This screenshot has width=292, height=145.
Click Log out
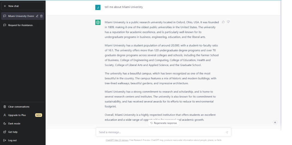coord(23,140)
